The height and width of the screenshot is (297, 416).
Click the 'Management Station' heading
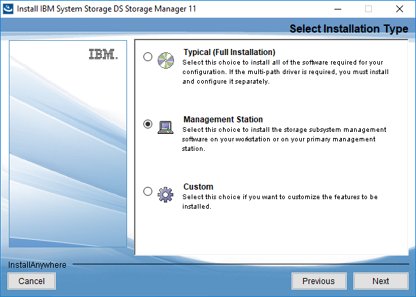223,120
